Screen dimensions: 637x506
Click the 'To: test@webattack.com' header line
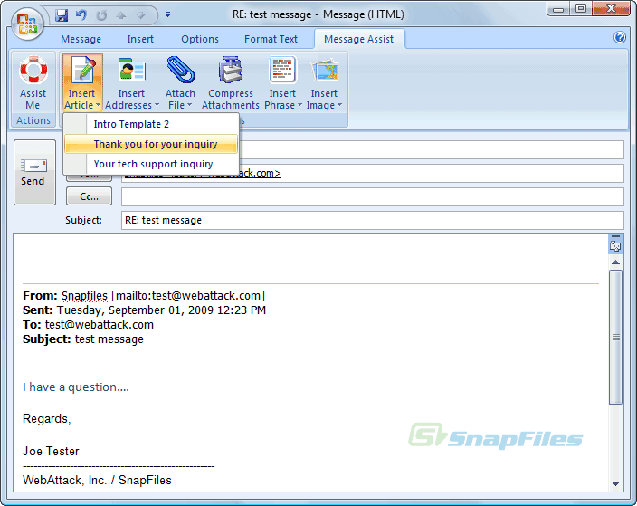coord(88,325)
